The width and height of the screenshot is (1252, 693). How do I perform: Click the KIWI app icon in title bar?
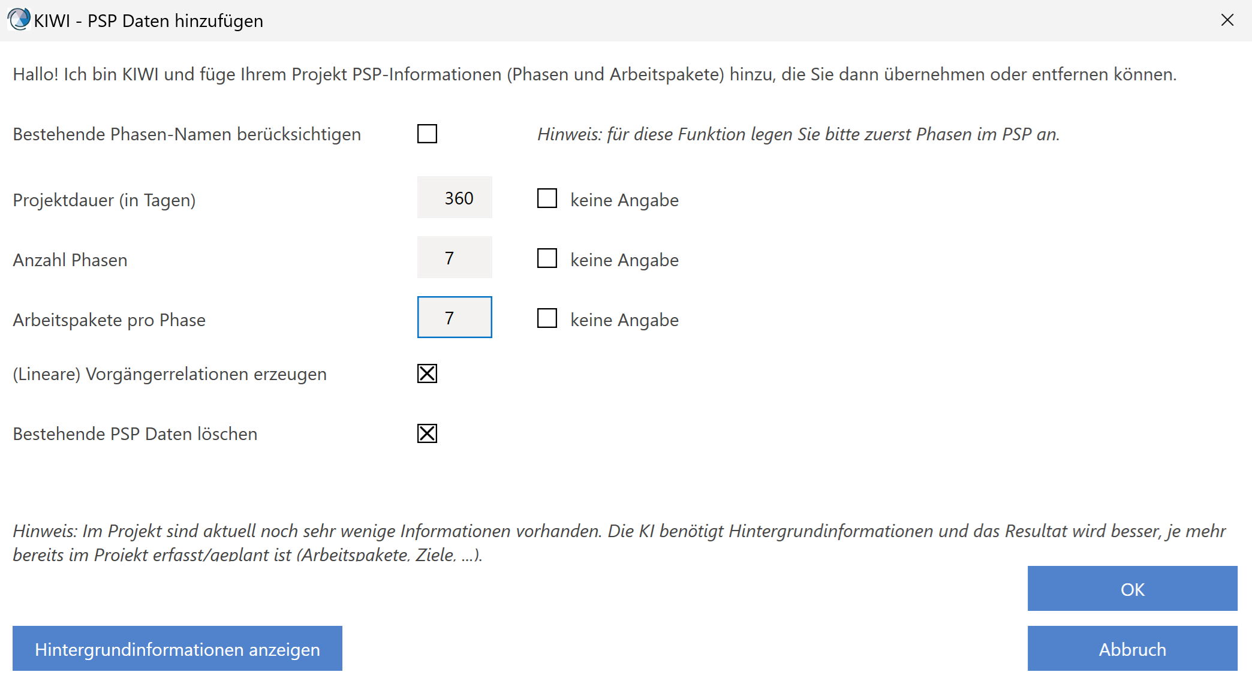(x=19, y=20)
